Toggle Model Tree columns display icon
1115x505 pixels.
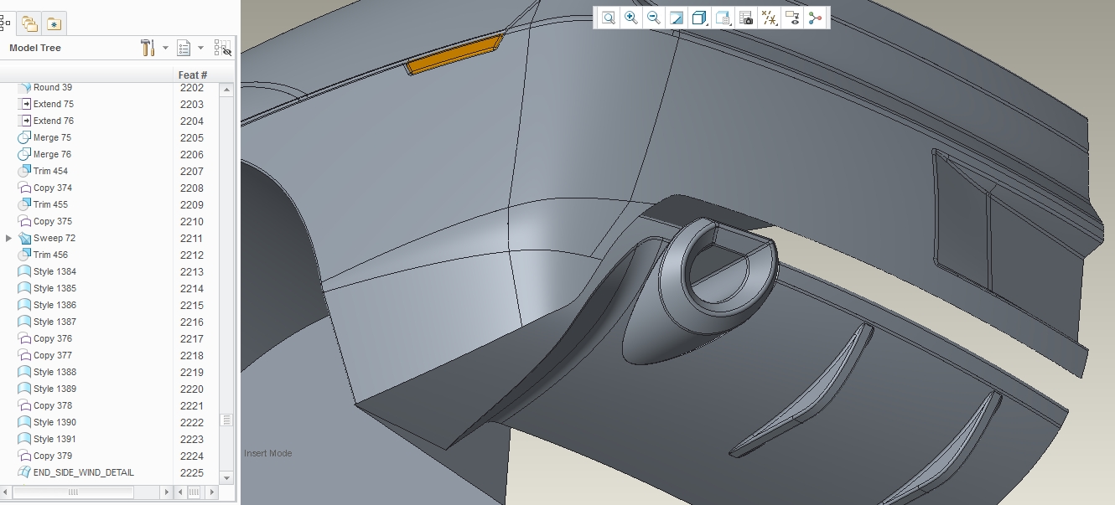[x=222, y=48]
